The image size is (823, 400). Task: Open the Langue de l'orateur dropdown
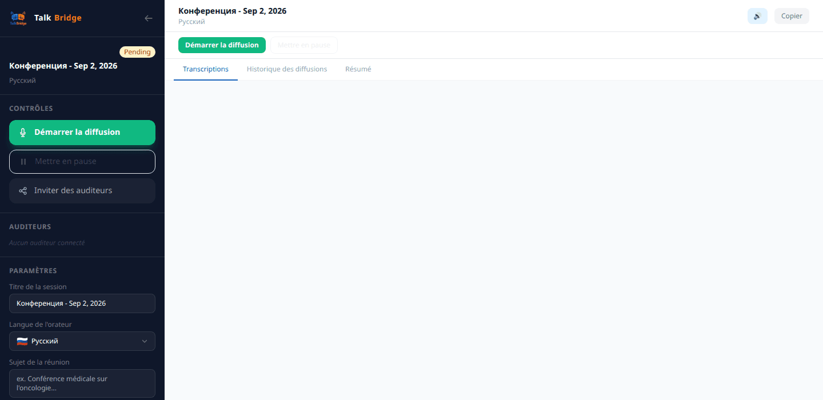click(82, 341)
